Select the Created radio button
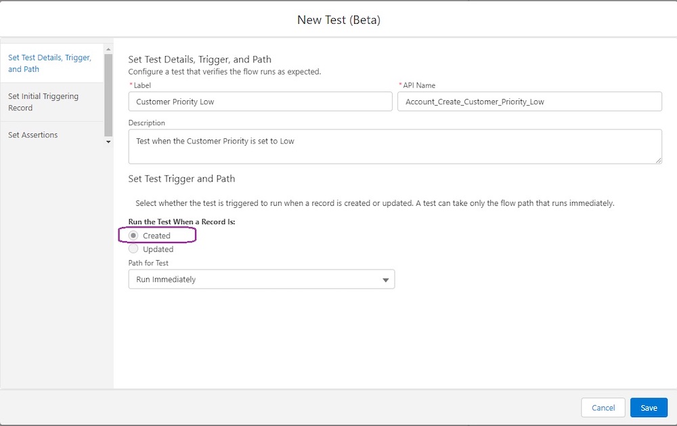 tap(133, 236)
